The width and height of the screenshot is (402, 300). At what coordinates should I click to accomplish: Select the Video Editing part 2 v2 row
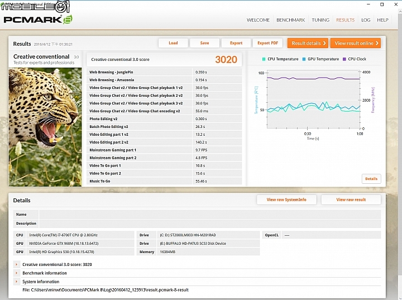(x=164, y=142)
